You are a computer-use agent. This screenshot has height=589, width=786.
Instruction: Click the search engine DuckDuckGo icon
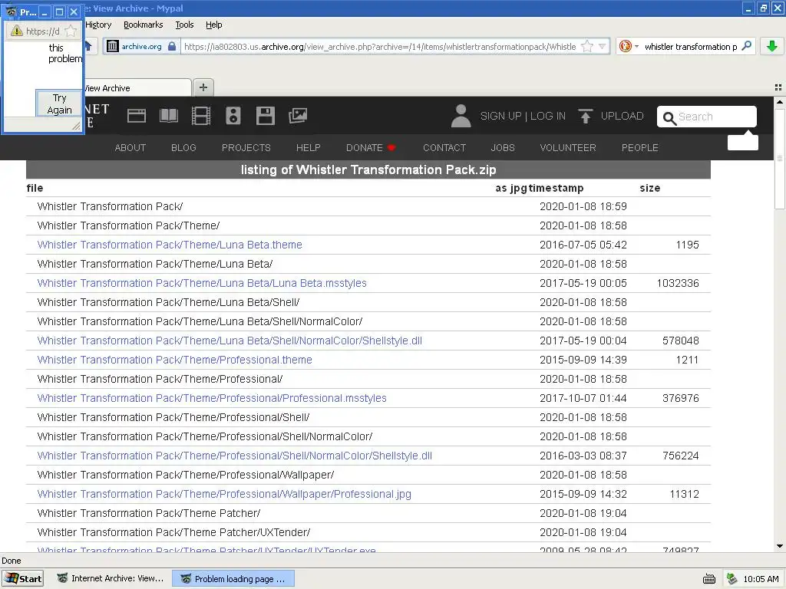625,46
